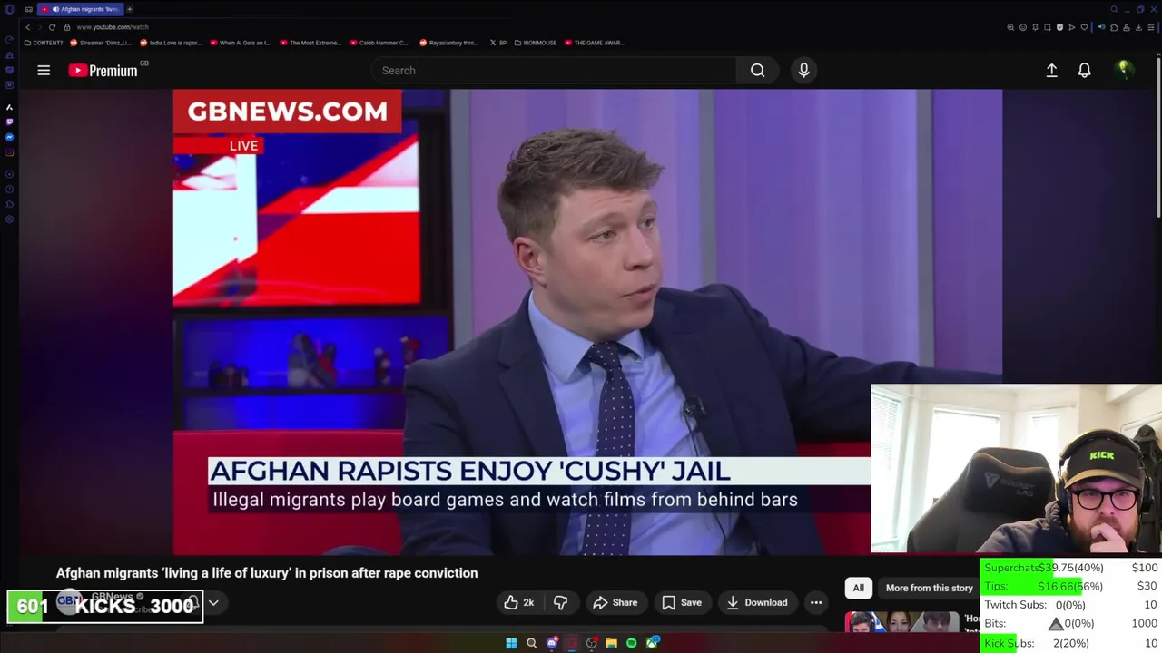Viewport: 1162px width, 653px height.
Task: Switch to the Afghan migrants browser tab
Action: tap(80, 9)
